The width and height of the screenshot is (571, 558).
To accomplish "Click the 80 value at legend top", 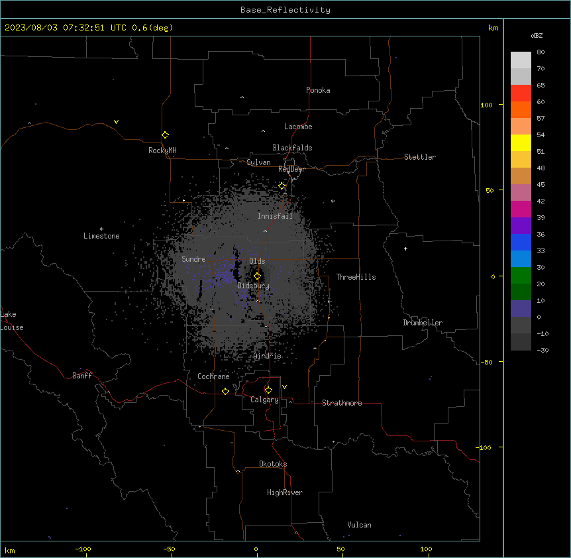I will point(541,52).
